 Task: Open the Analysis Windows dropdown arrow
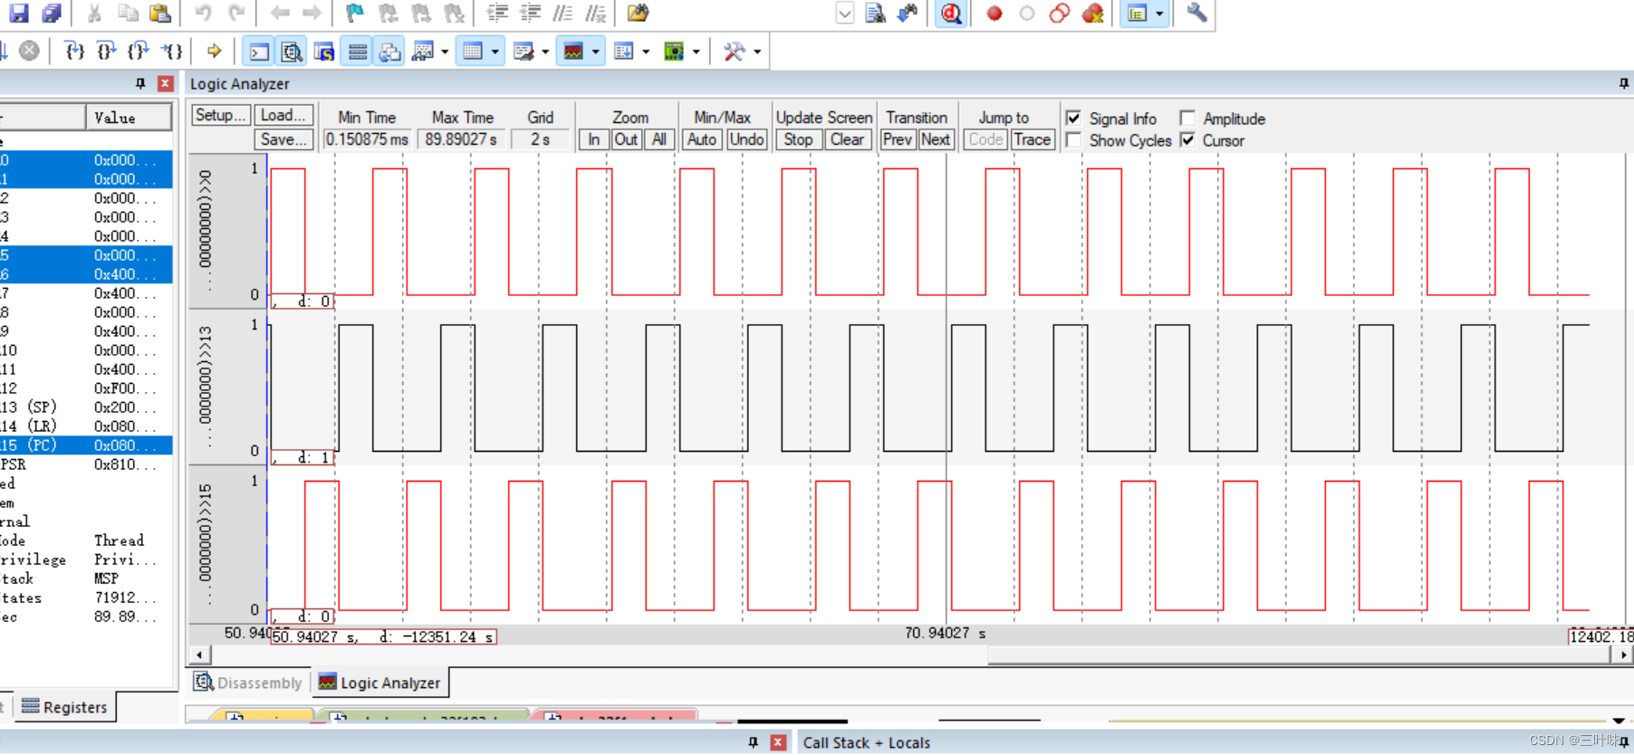click(x=595, y=52)
